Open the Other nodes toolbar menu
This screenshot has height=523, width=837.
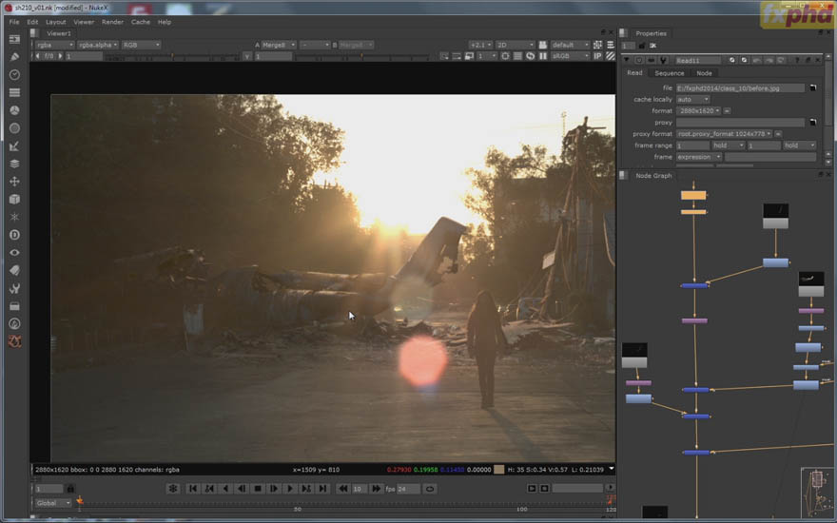click(14, 306)
